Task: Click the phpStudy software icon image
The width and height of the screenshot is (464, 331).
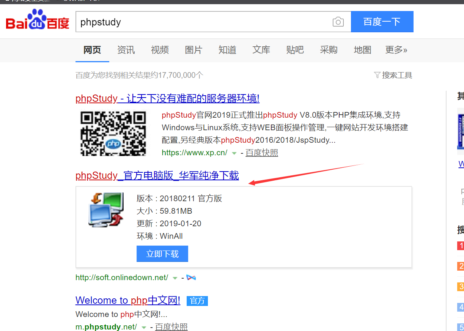Action: pos(106,210)
